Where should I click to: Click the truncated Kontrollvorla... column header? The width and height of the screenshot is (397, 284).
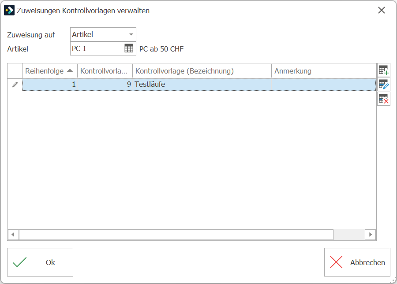click(105, 71)
